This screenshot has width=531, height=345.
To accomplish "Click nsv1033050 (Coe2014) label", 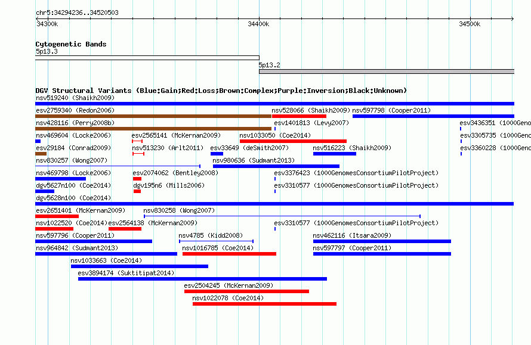I will point(275,135).
